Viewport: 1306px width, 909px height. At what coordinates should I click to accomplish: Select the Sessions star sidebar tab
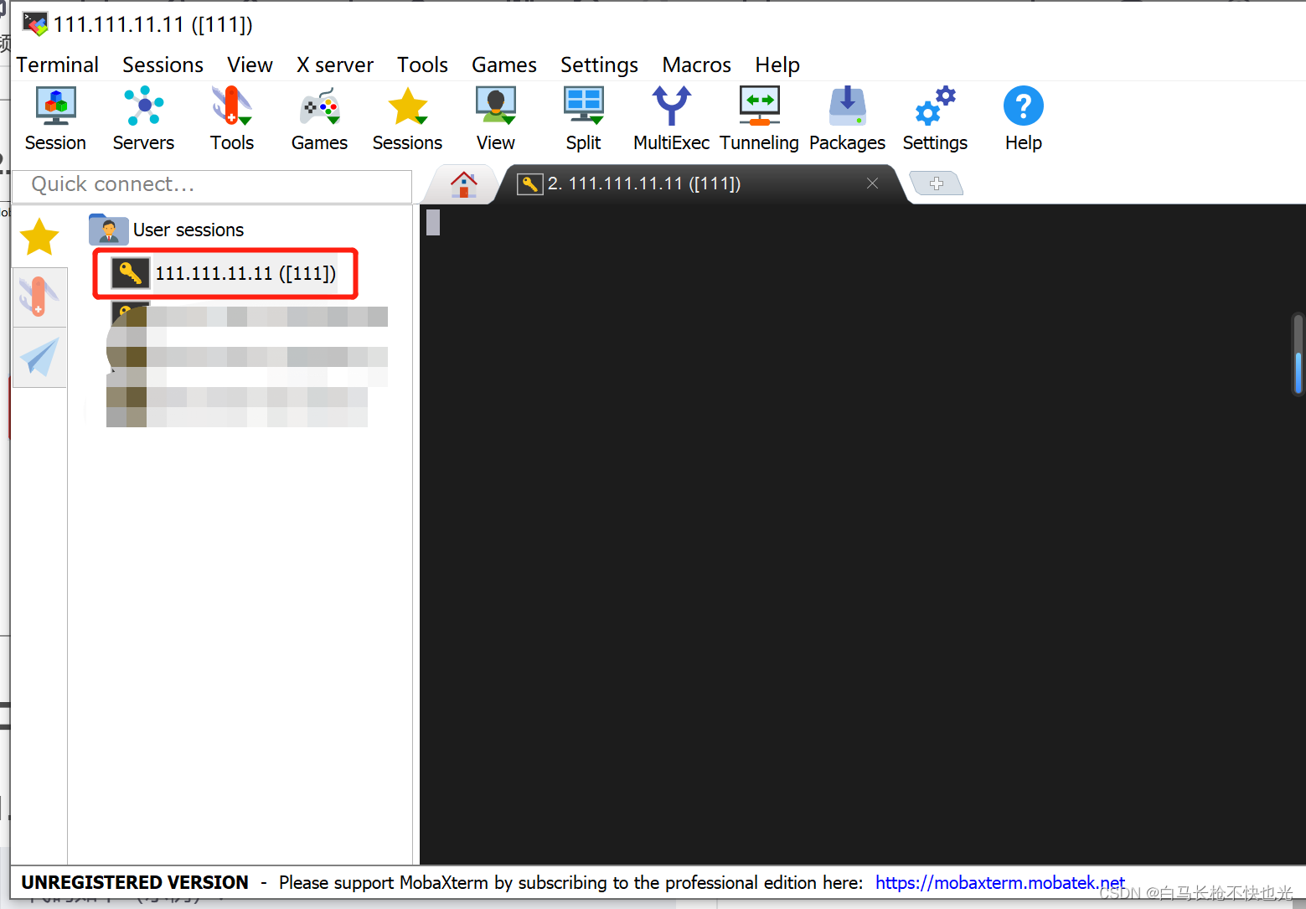[x=39, y=237]
